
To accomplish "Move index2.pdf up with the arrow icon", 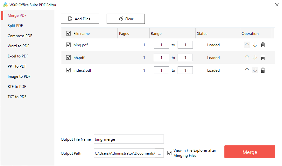I will [x=247, y=70].
